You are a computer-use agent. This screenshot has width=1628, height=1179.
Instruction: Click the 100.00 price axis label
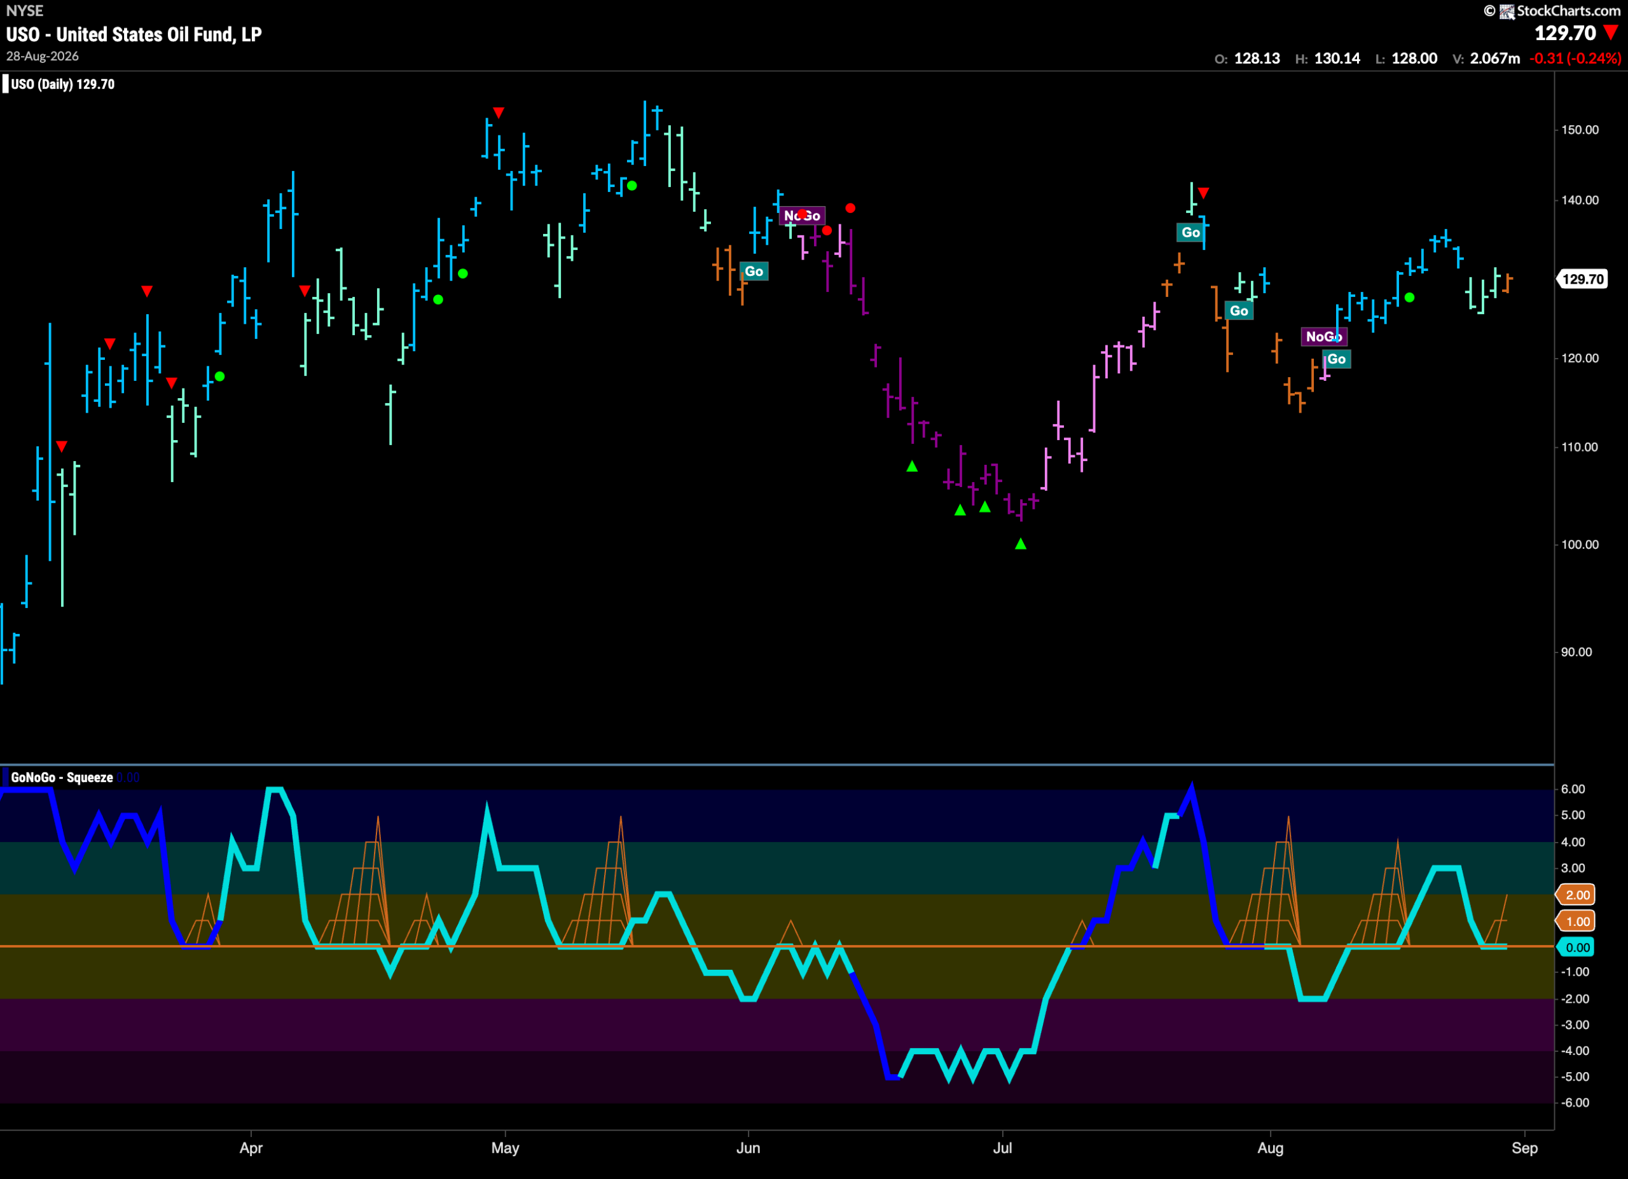[1580, 544]
